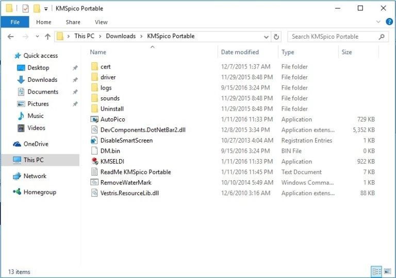Refresh the current folder view

tap(276, 37)
